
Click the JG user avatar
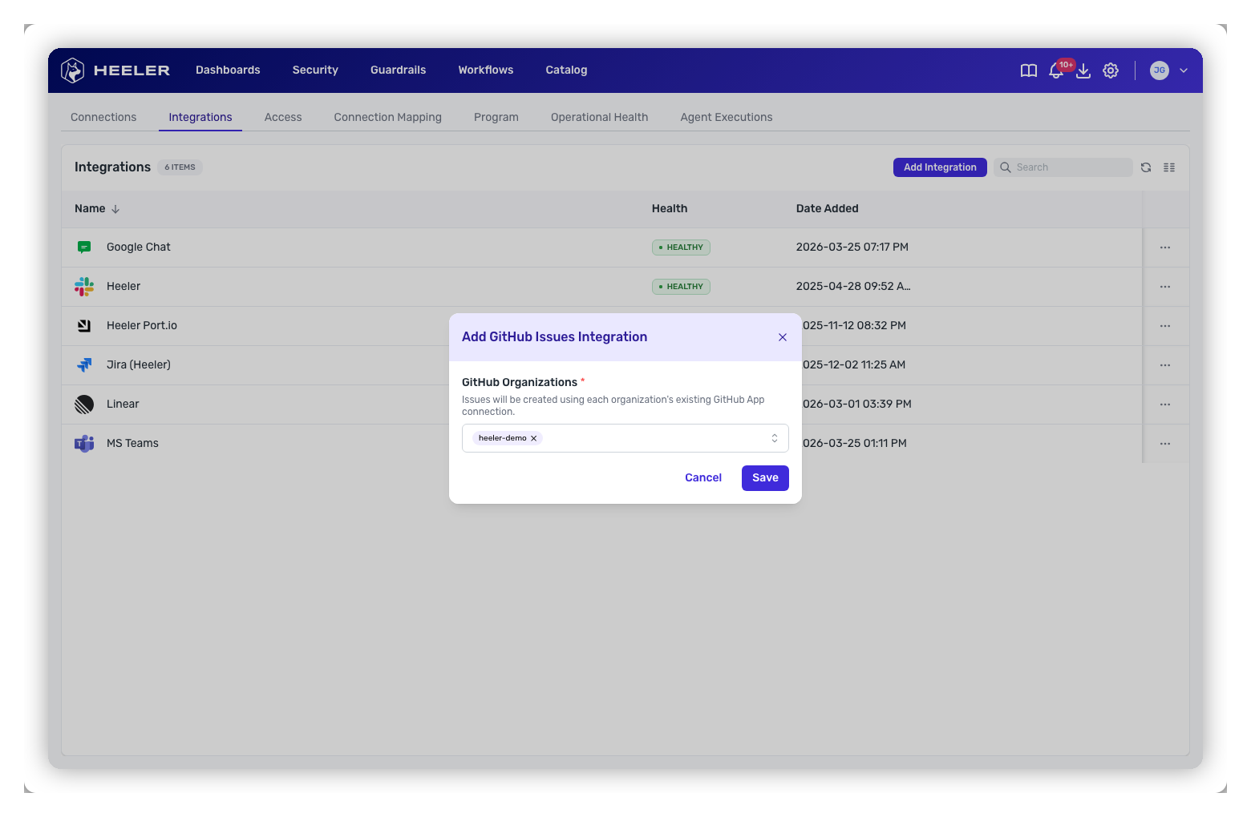pyautogui.click(x=1160, y=70)
